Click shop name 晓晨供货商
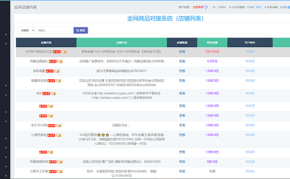This screenshot has height=179, width=290. tap(39, 81)
